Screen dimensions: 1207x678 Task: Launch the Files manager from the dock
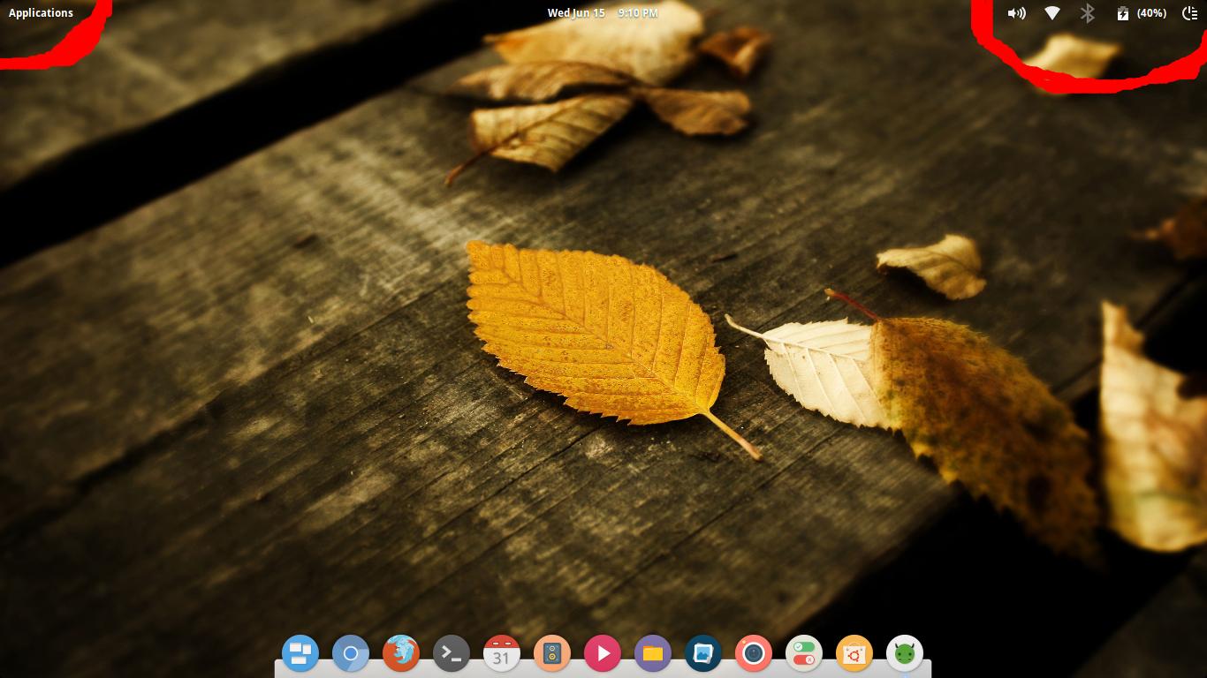pyautogui.click(x=653, y=653)
